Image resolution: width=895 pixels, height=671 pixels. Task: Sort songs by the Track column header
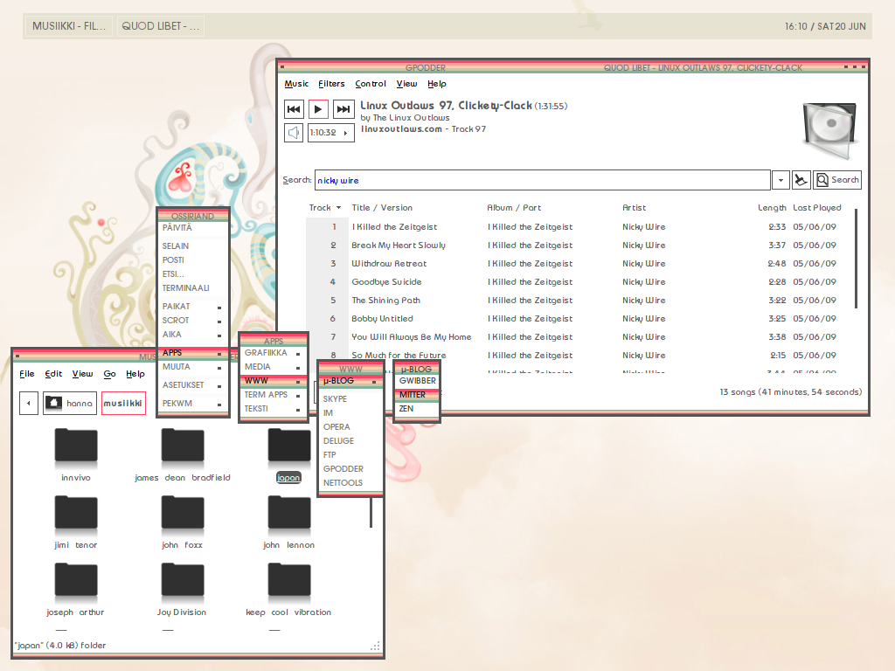click(325, 208)
